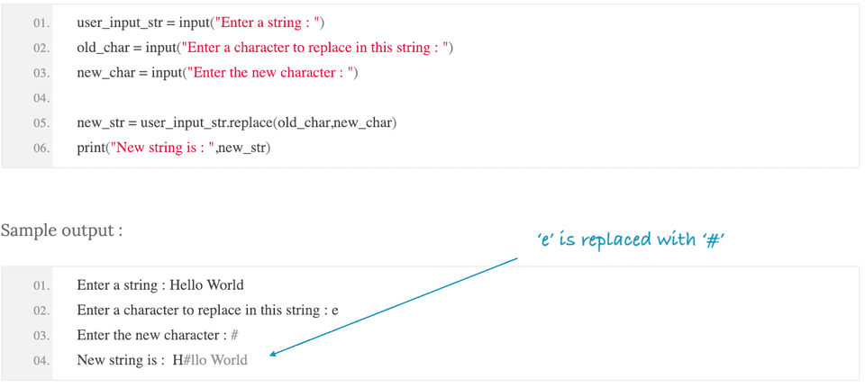
Task: Click the "'e' is replaced with '#'" annotation
Action: (631, 239)
